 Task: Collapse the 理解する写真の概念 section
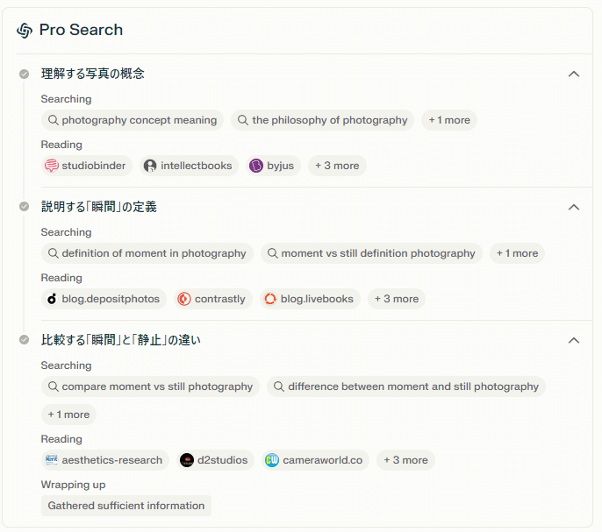point(574,74)
